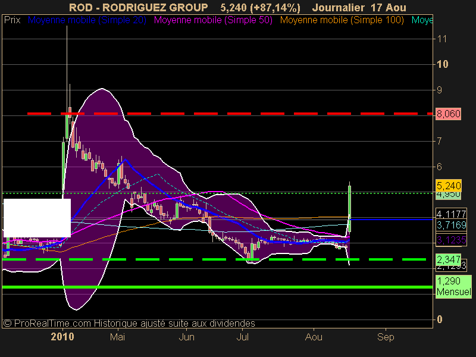The image size is (476, 357).
Task: Click the chart title 'ROD - RODRIGUEZ GROUP'
Action: [x=139, y=7]
